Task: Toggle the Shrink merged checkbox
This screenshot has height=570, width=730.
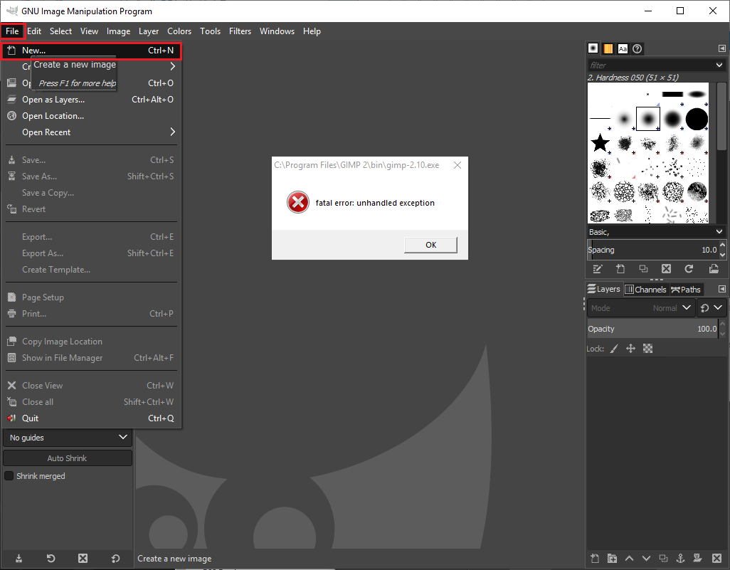Action: coord(9,476)
